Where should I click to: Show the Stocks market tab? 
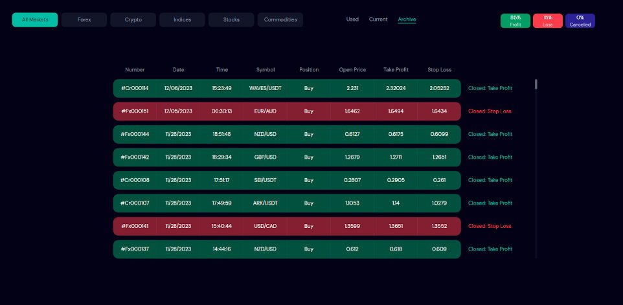231,20
